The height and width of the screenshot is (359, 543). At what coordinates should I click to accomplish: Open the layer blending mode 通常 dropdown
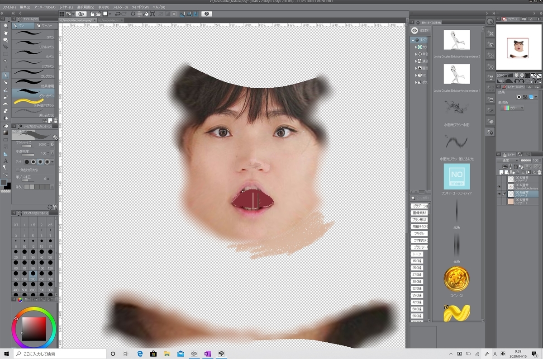point(509,160)
